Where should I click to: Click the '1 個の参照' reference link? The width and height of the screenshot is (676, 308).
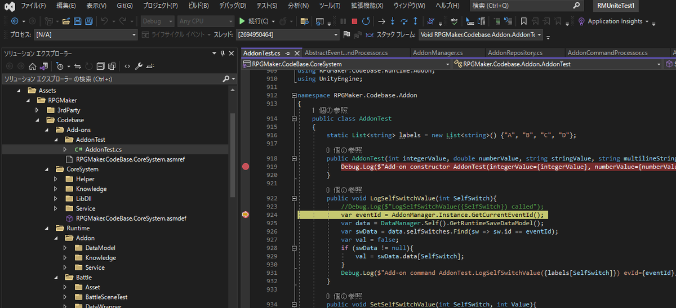tap(330, 110)
